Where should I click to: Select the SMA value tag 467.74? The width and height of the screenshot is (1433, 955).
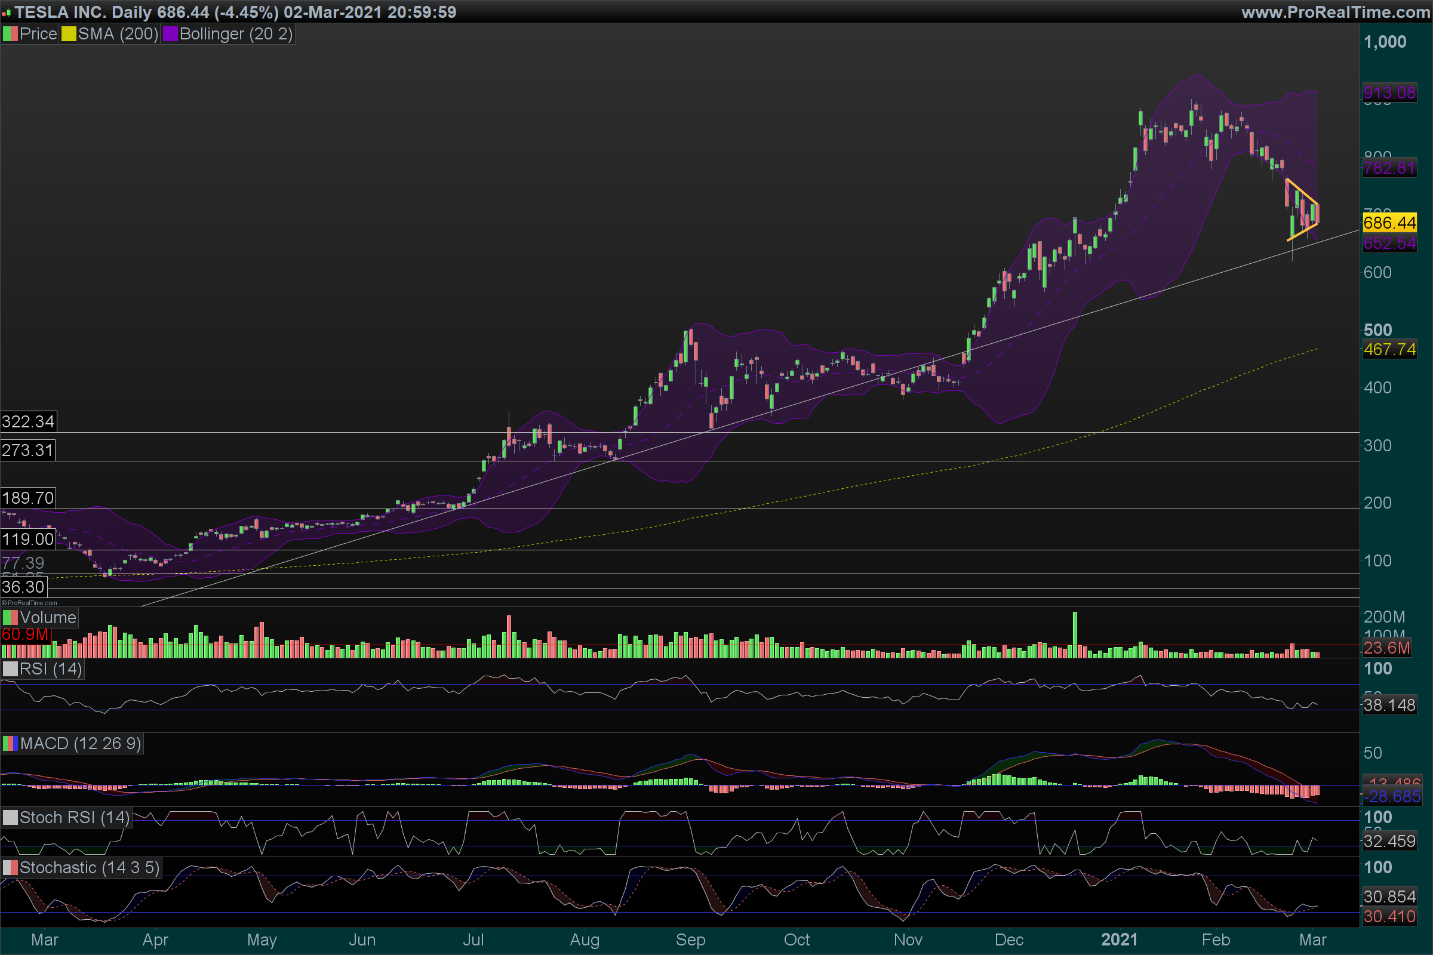point(1389,350)
